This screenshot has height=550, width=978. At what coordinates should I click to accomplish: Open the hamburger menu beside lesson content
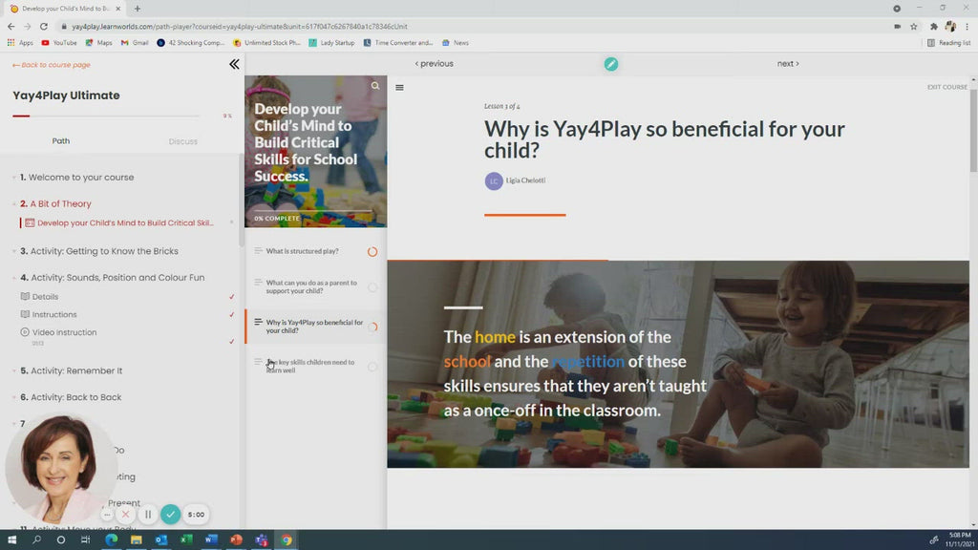coord(399,88)
